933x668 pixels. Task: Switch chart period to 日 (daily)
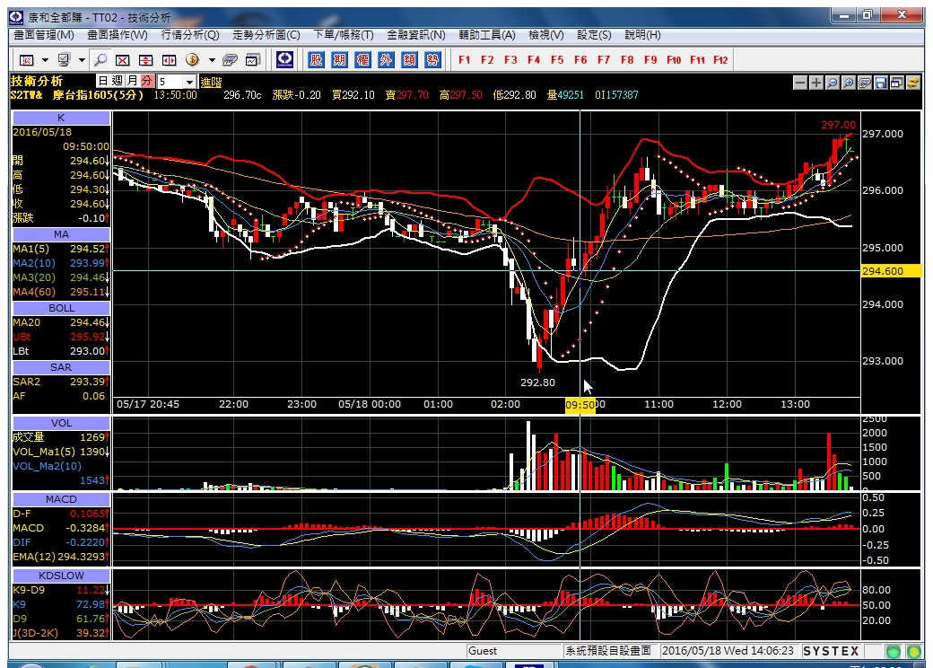(x=103, y=81)
